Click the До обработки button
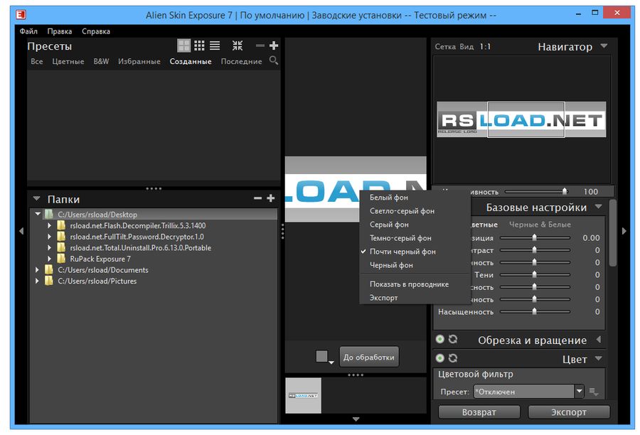This screenshot has width=640, height=435. click(369, 357)
